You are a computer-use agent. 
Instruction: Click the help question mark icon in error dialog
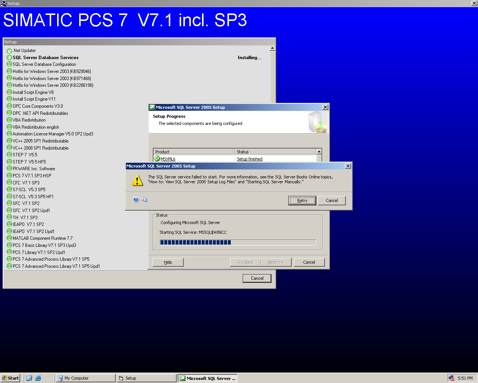136,199
